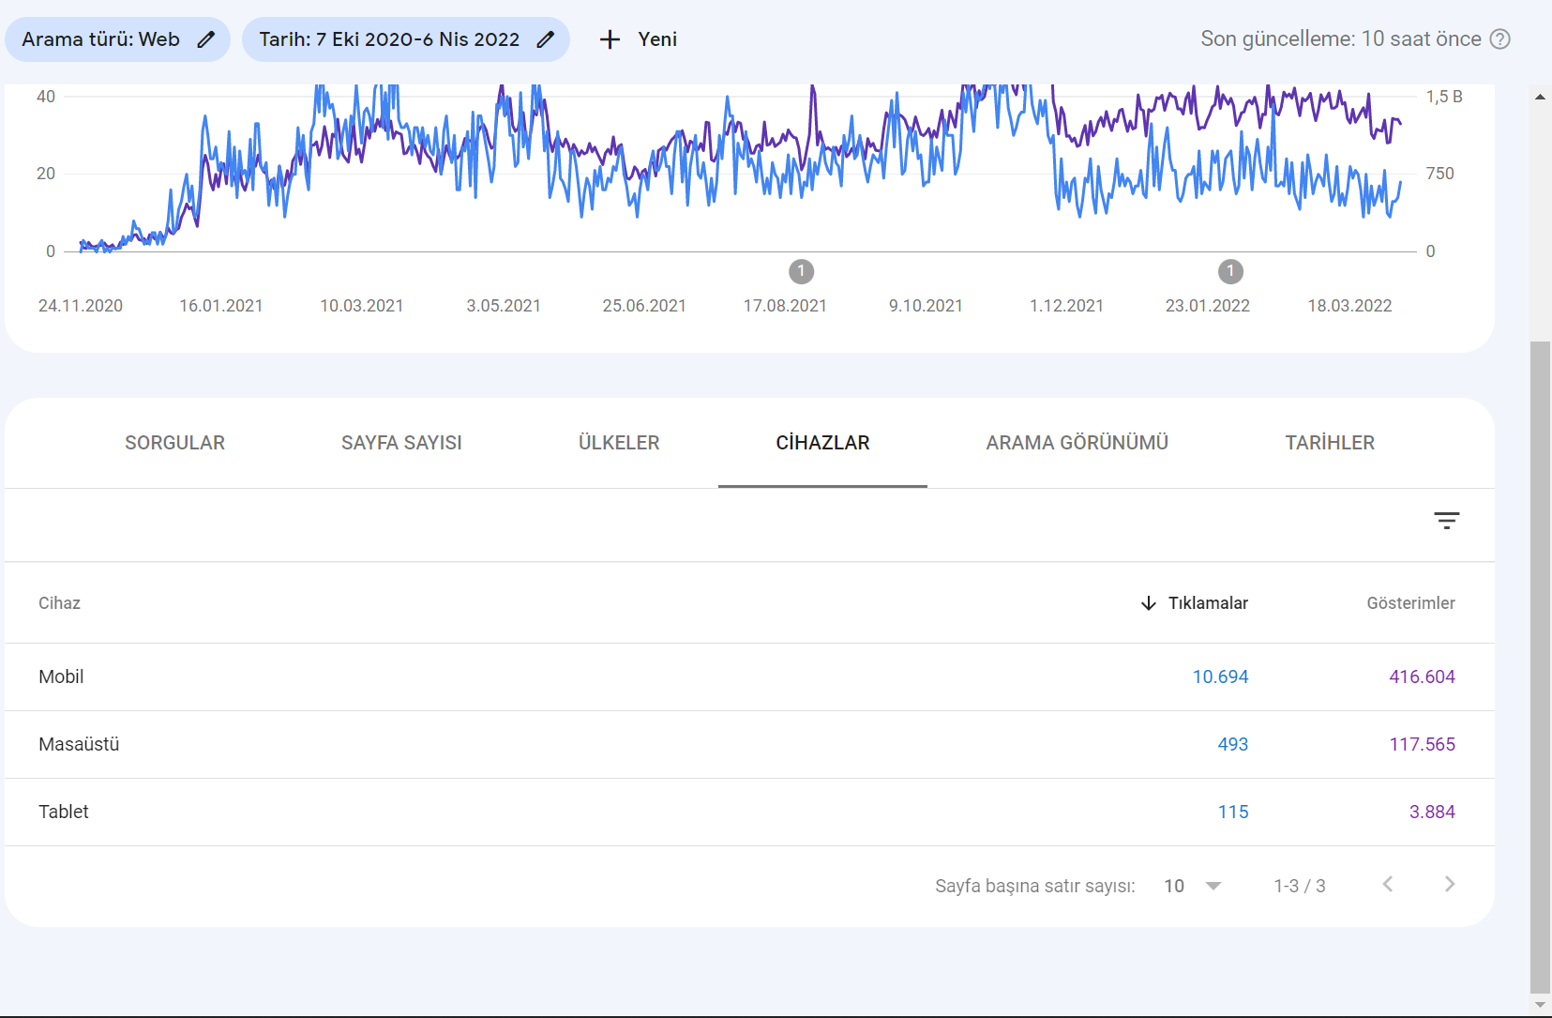The image size is (1552, 1018).
Task: Click chart annotation marker near 17.08.2021
Action: coord(801,271)
